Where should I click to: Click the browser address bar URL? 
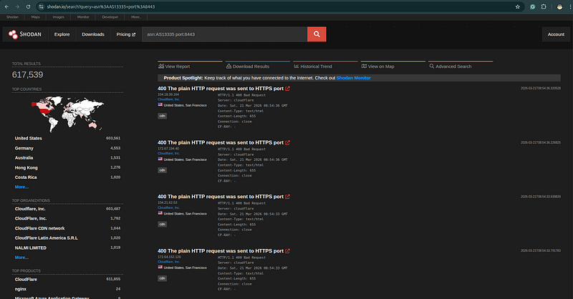[101, 6]
